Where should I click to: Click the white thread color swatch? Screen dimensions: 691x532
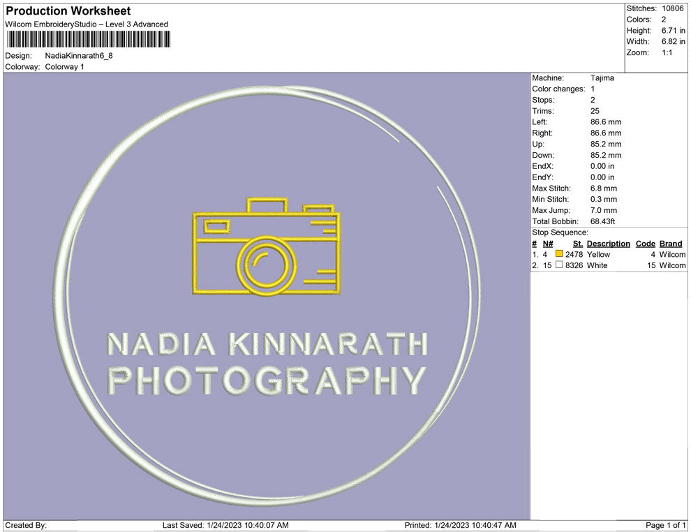[559, 265]
